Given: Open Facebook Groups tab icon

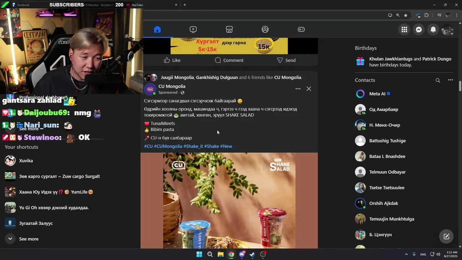Looking at the screenshot, I should coord(265,30).
